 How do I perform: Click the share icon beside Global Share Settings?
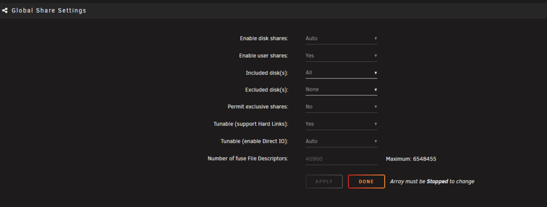4,10
